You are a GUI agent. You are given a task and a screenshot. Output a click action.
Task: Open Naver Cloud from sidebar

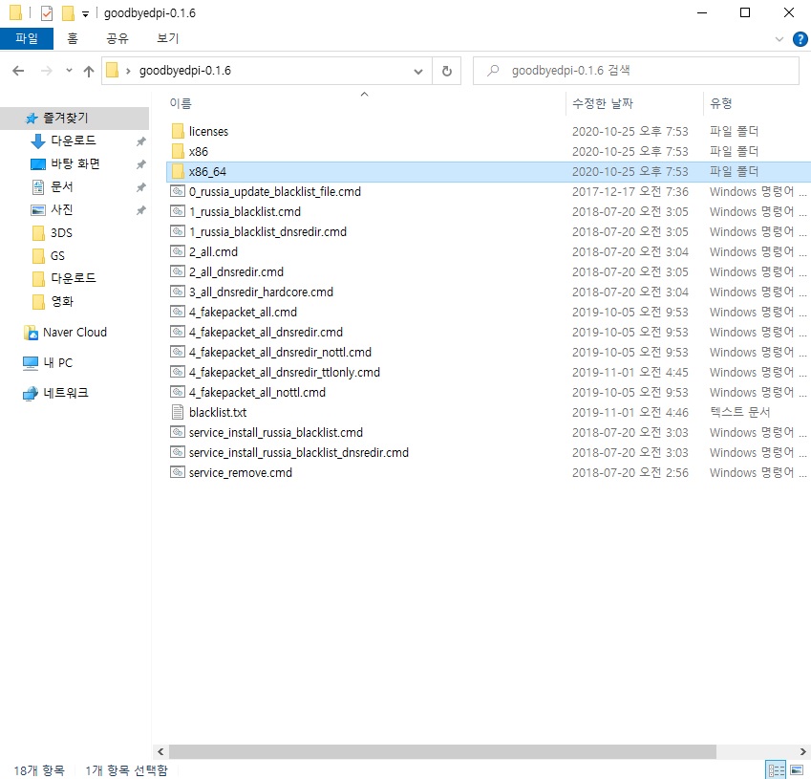point(75,333)
